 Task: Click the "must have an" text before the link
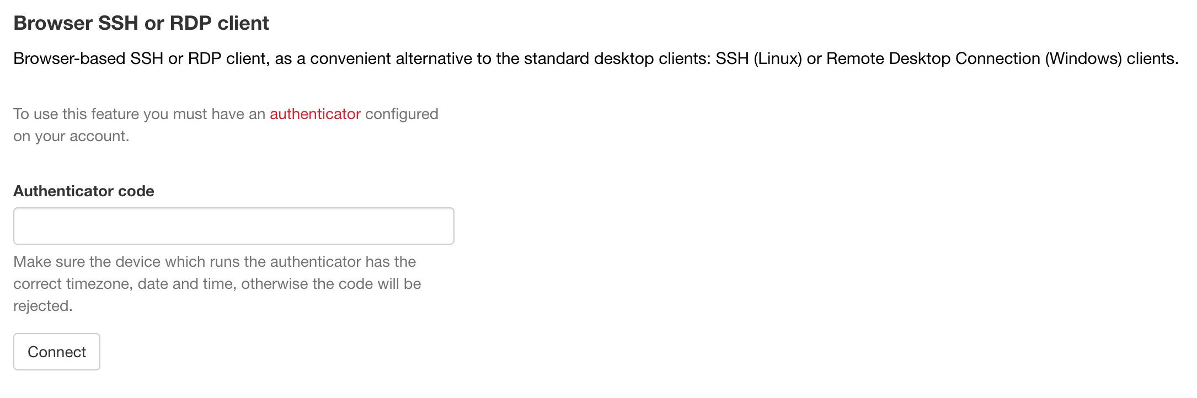[x=219, y=114]
